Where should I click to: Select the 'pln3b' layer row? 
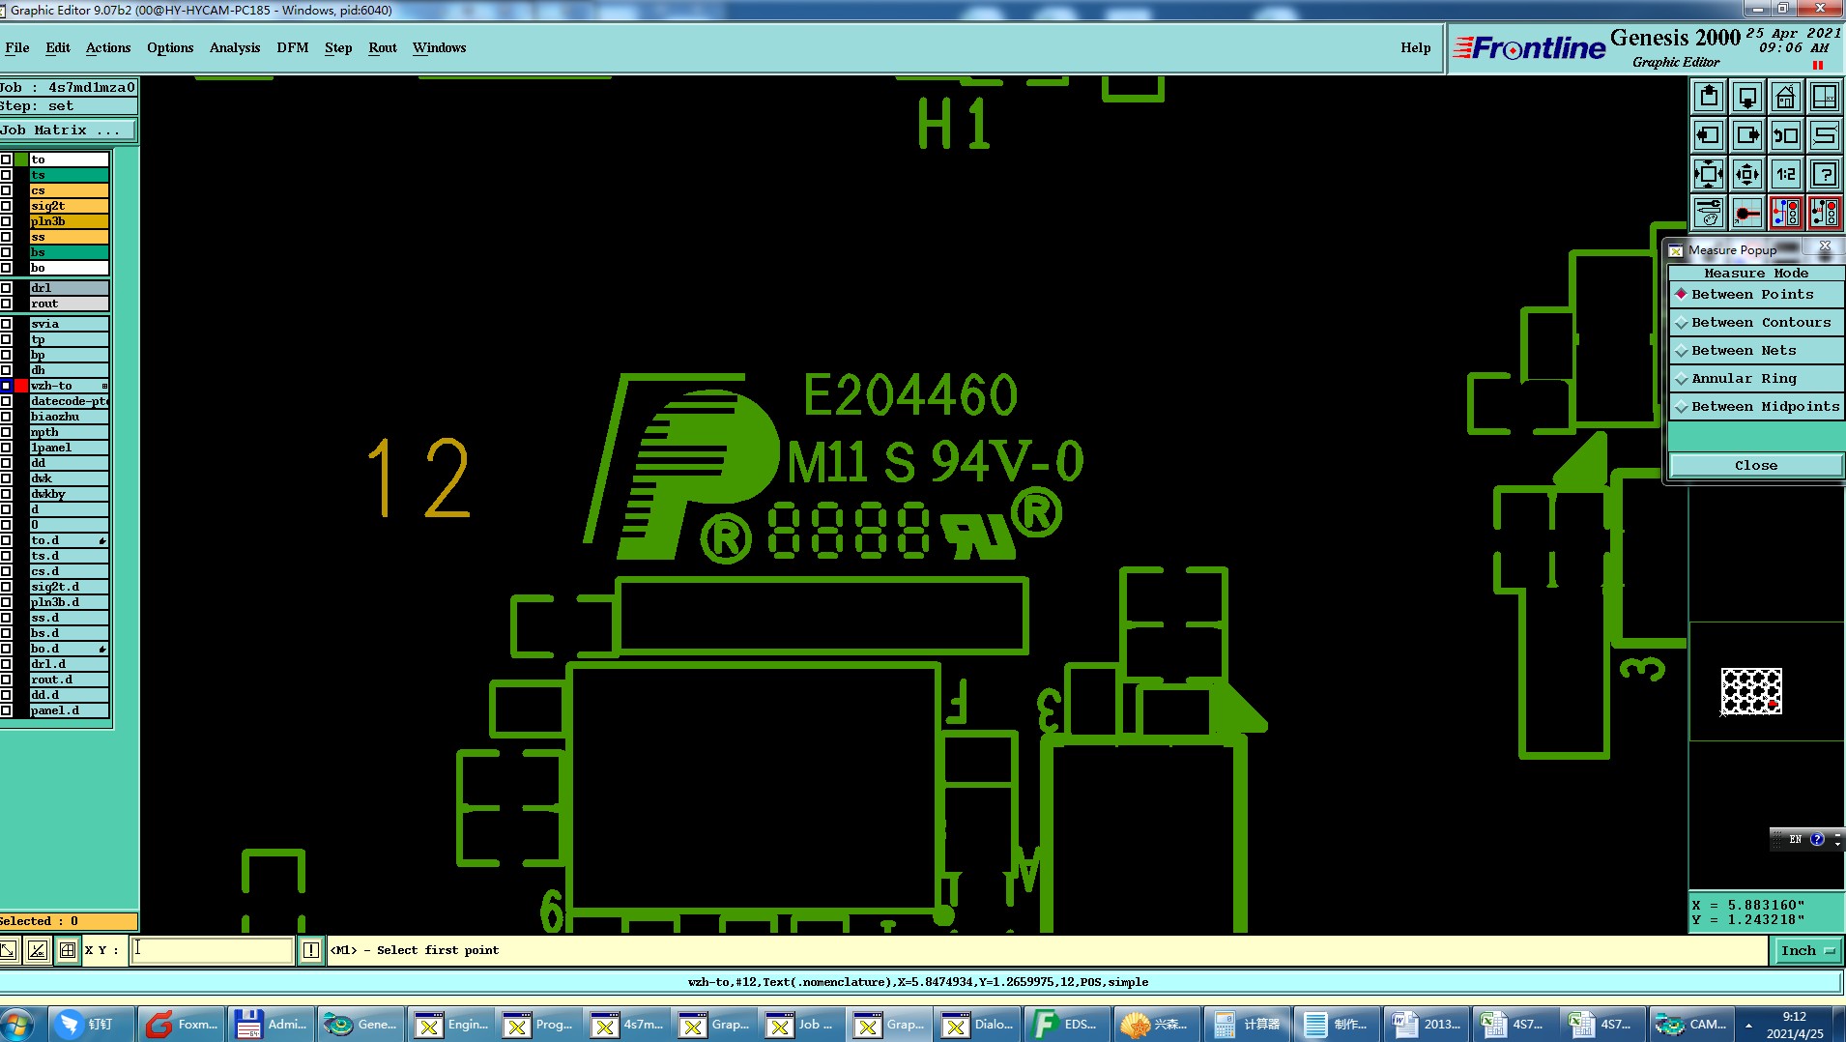pos(69,221)
